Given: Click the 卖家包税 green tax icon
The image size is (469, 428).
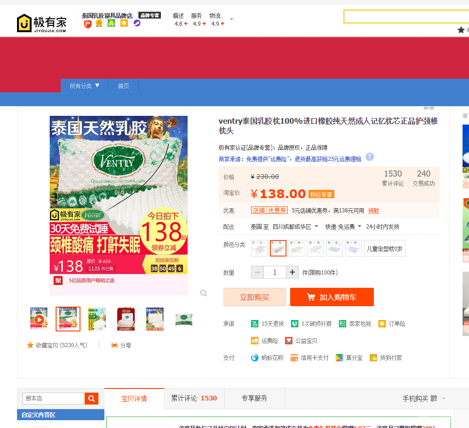Looking at the screenshot, I should click(x=343, y=324).
